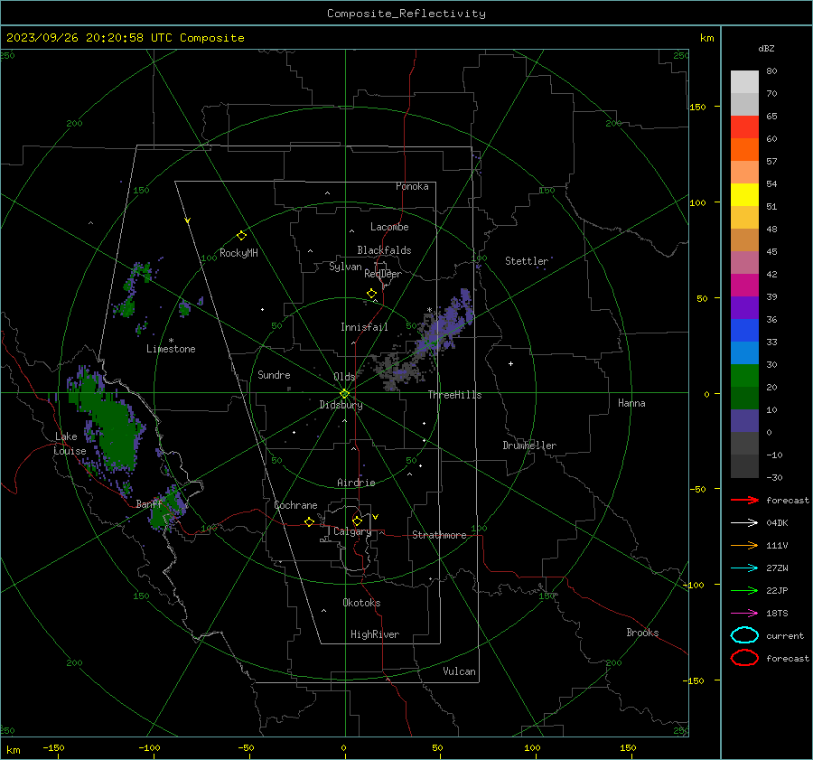Click the yellow diamond marker near RedDeer
Viewport: 813px width, 760px height.
[x=371, y=294]
